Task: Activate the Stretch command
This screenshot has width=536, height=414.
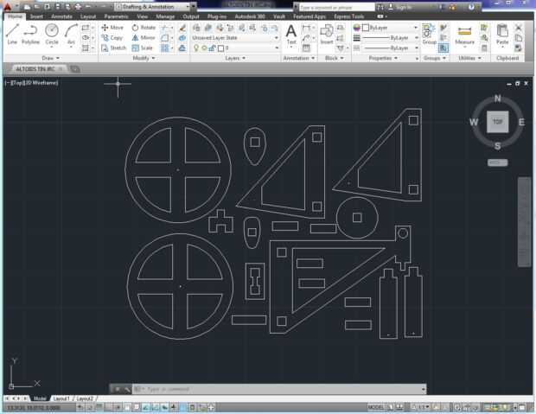Action: (x=114, y=48)
